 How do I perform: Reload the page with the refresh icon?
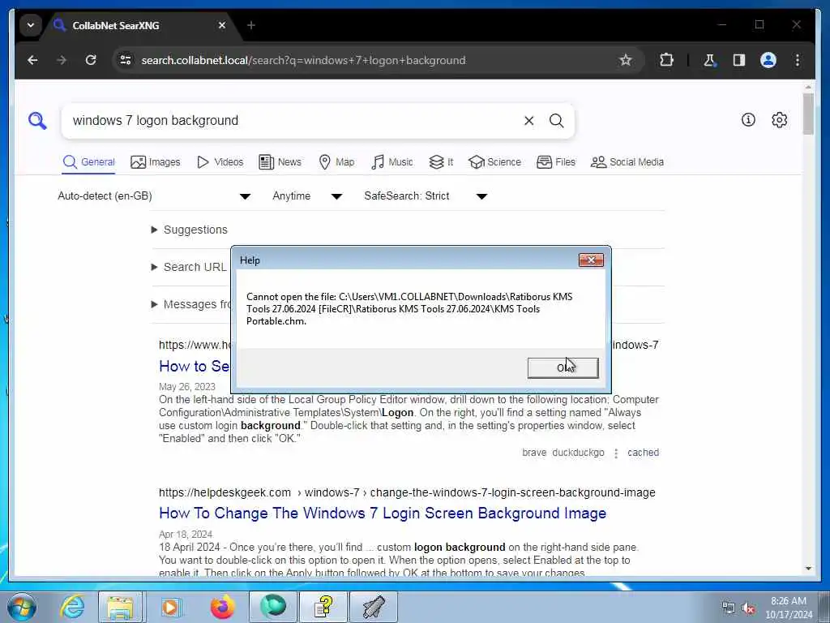[x=91, y=60]
